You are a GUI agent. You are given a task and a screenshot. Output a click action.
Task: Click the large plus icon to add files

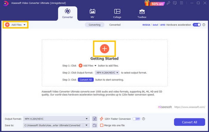tap(104, 48)
